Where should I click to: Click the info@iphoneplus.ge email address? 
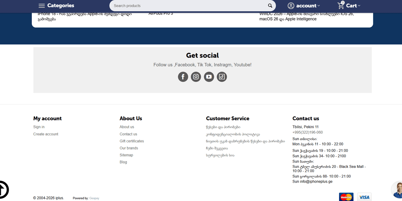(316, 182)
